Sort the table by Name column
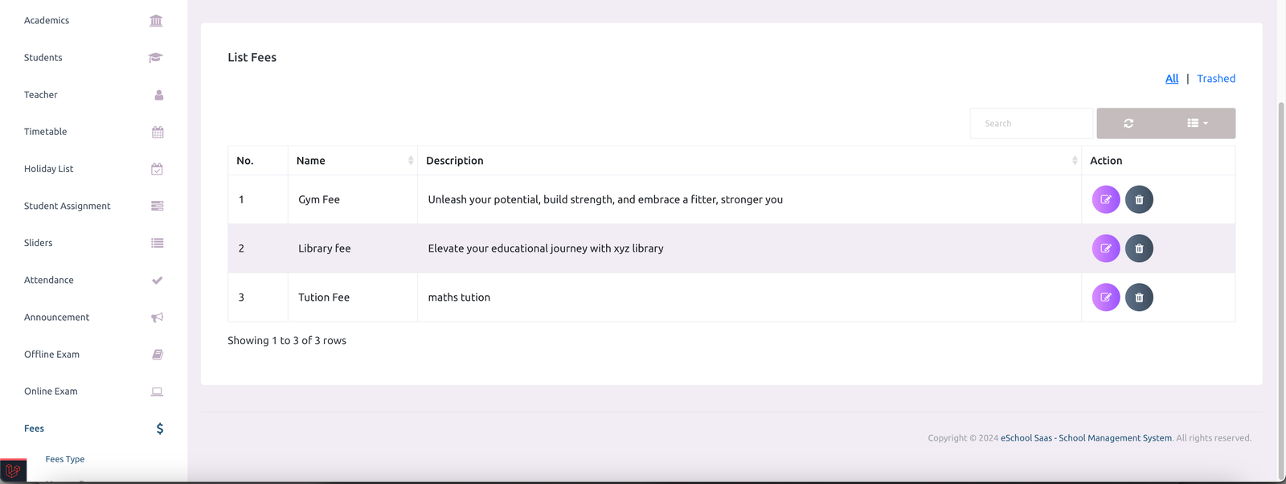The image size is (1286, 484). pos(353,161)
